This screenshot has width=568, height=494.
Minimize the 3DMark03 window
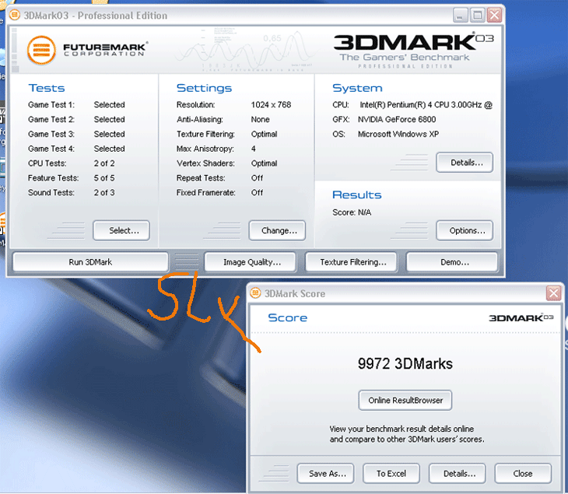[461, 16]
